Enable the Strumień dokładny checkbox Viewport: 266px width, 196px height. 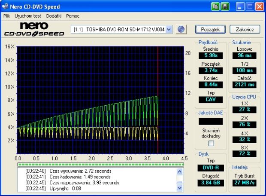(x=211, y=143)
